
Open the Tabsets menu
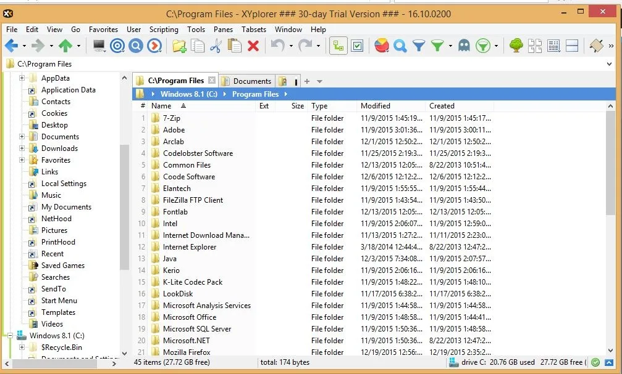click(x=254, y=30)
